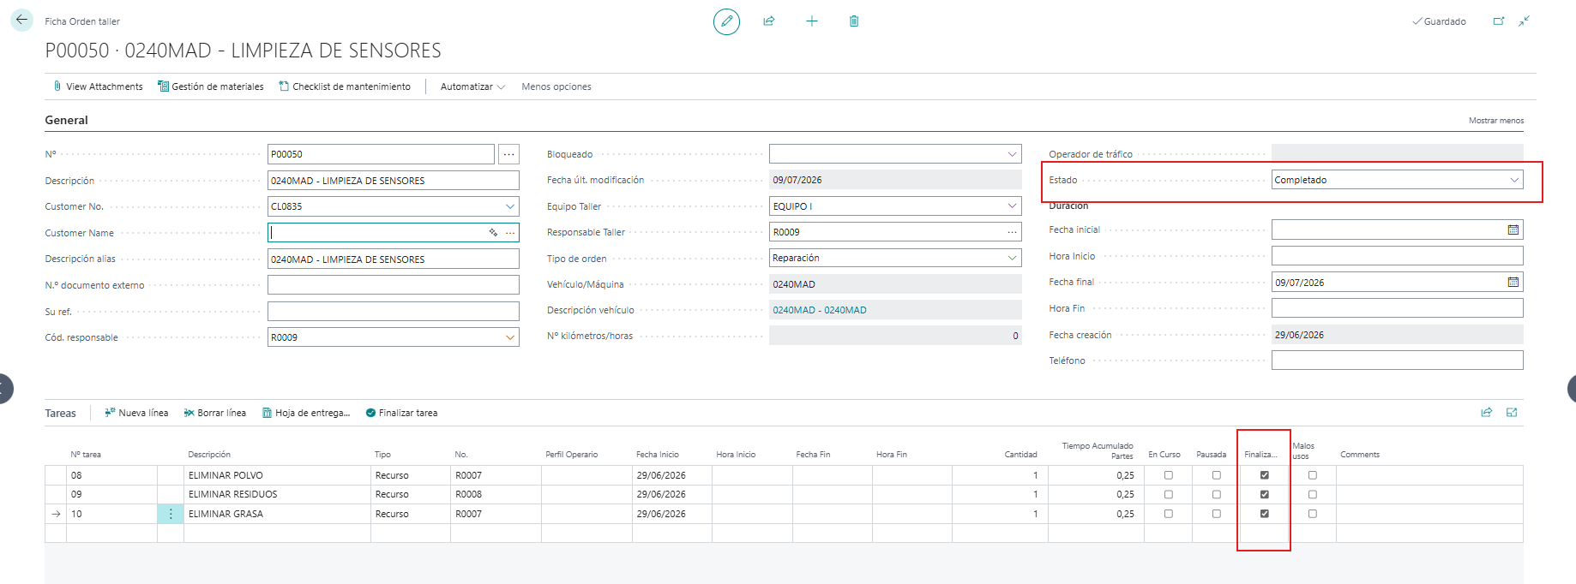Select ELIMINAR RESIDUOS cell

[x=277, y=494]
